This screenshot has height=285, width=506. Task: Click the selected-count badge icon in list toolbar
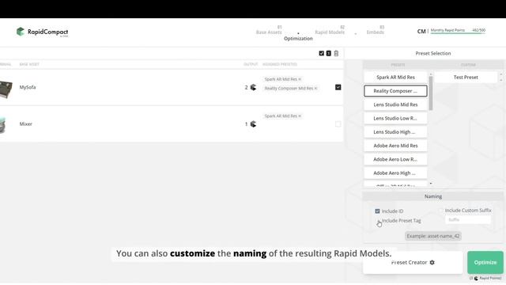[329, 53]
